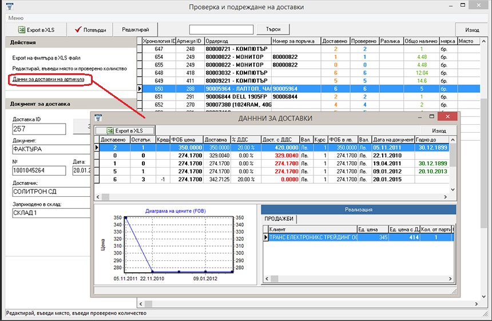Click right arrow of main grid bottom scrollbar
This screenshot has width=492, height=321.
click(x=477, y=304)
